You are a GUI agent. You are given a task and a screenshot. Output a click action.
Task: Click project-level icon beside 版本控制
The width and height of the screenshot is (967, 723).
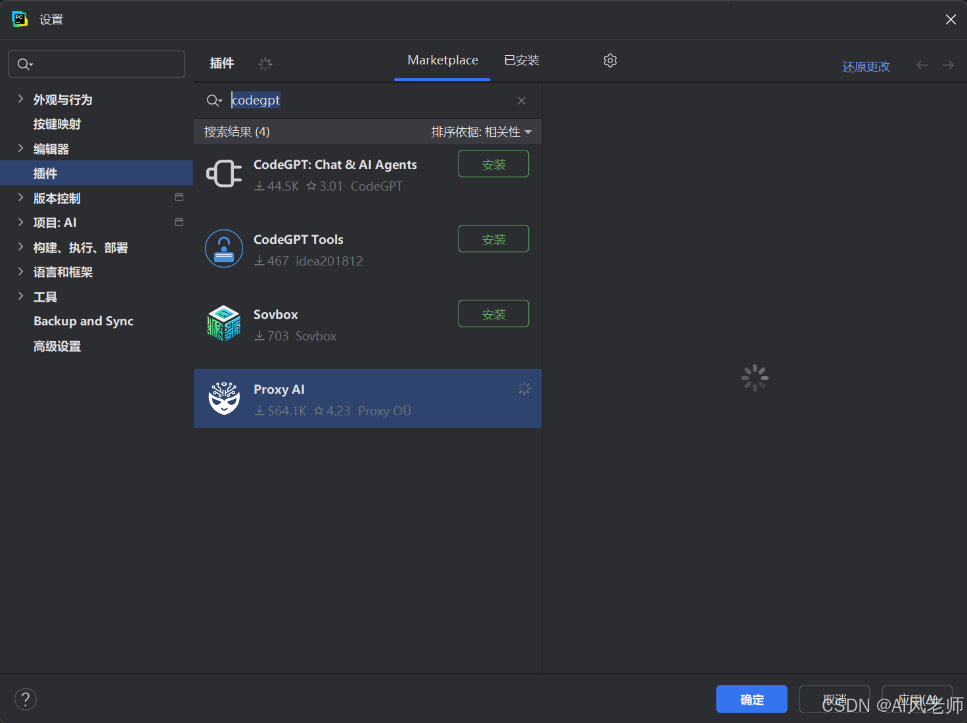[x=179, y=197]
